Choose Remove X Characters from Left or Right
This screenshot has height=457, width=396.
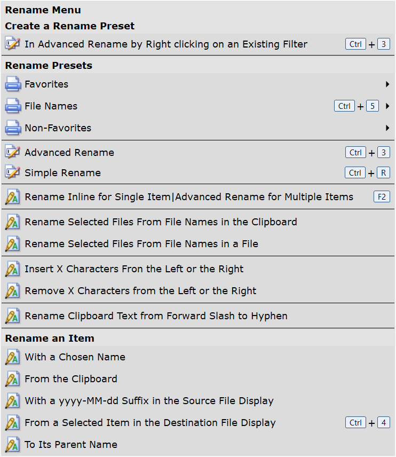(140, 291)
